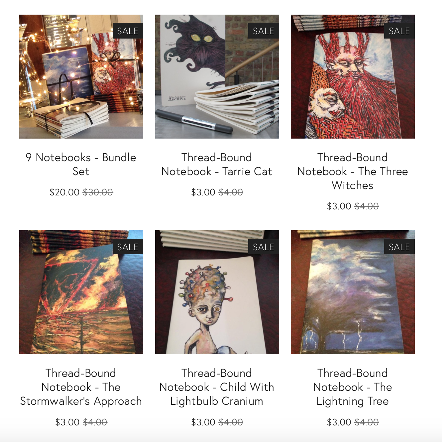The height and width of the screenshot is (442, 442).
Task: Click SALE badge on Stormwalker's Approach
Action: 128,247
